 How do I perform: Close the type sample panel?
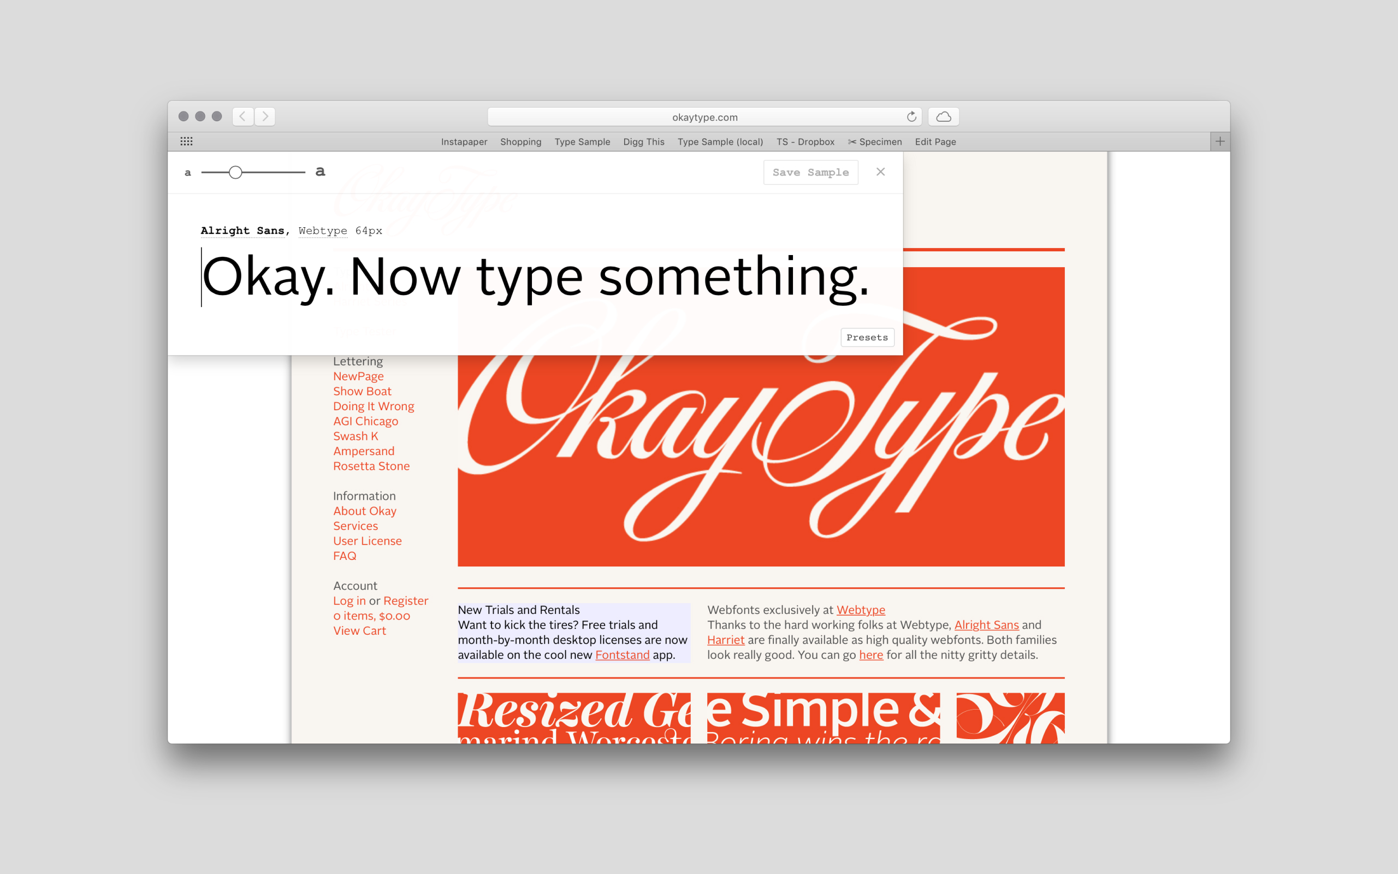[880, 172]
